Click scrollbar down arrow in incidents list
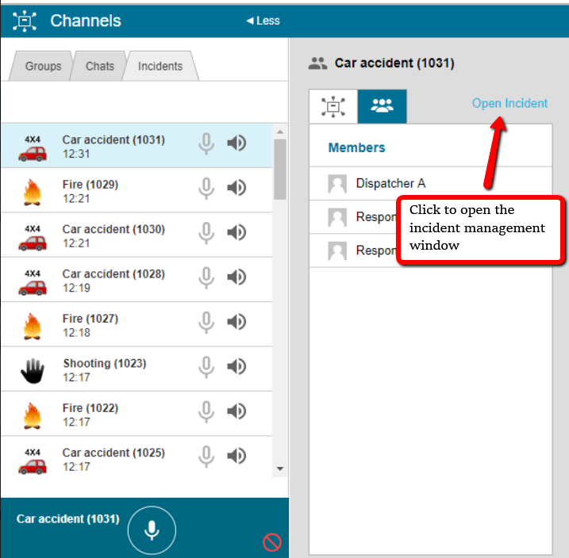Viewport: 569px width, 558px height. coord(279,469)
